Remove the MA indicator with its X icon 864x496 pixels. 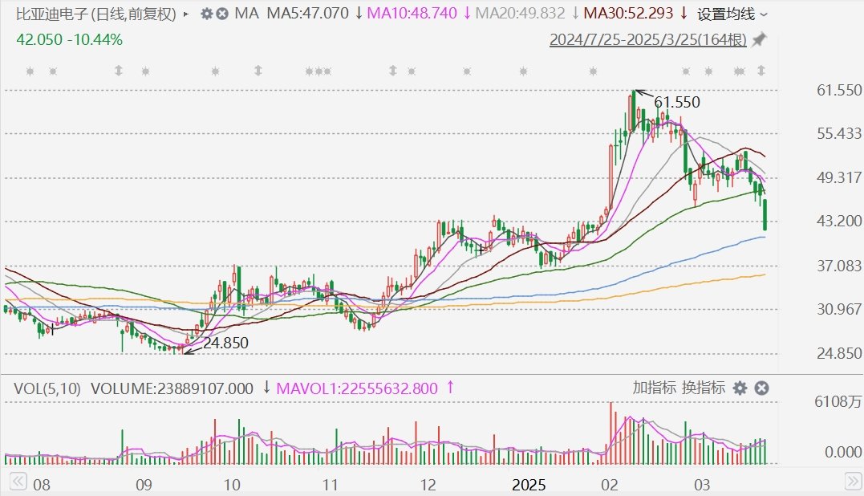pyautogui.click(x=222, y=14)
